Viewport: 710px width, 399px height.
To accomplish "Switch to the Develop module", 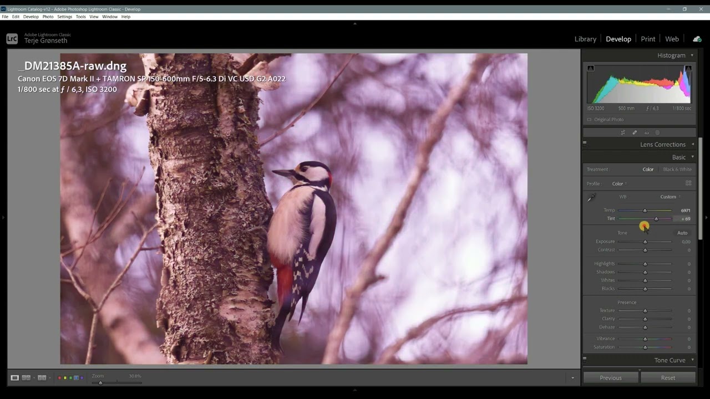I will (618, 39).
